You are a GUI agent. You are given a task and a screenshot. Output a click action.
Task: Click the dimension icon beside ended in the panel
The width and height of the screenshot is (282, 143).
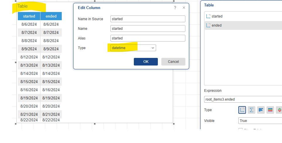(208, 25)
